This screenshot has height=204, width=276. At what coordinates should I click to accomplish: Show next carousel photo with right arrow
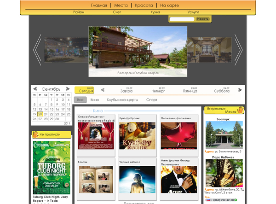[238, 50]
